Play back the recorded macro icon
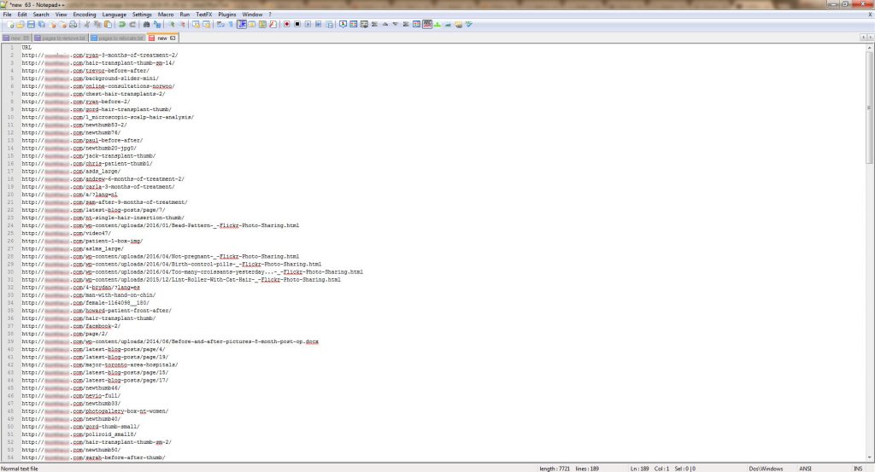Viewport: 875px width, 472px height. point(308,25)
